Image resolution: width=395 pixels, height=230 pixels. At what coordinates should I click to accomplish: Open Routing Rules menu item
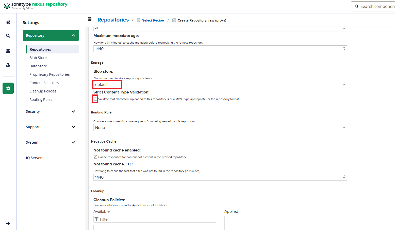click(x=41, y=100)
